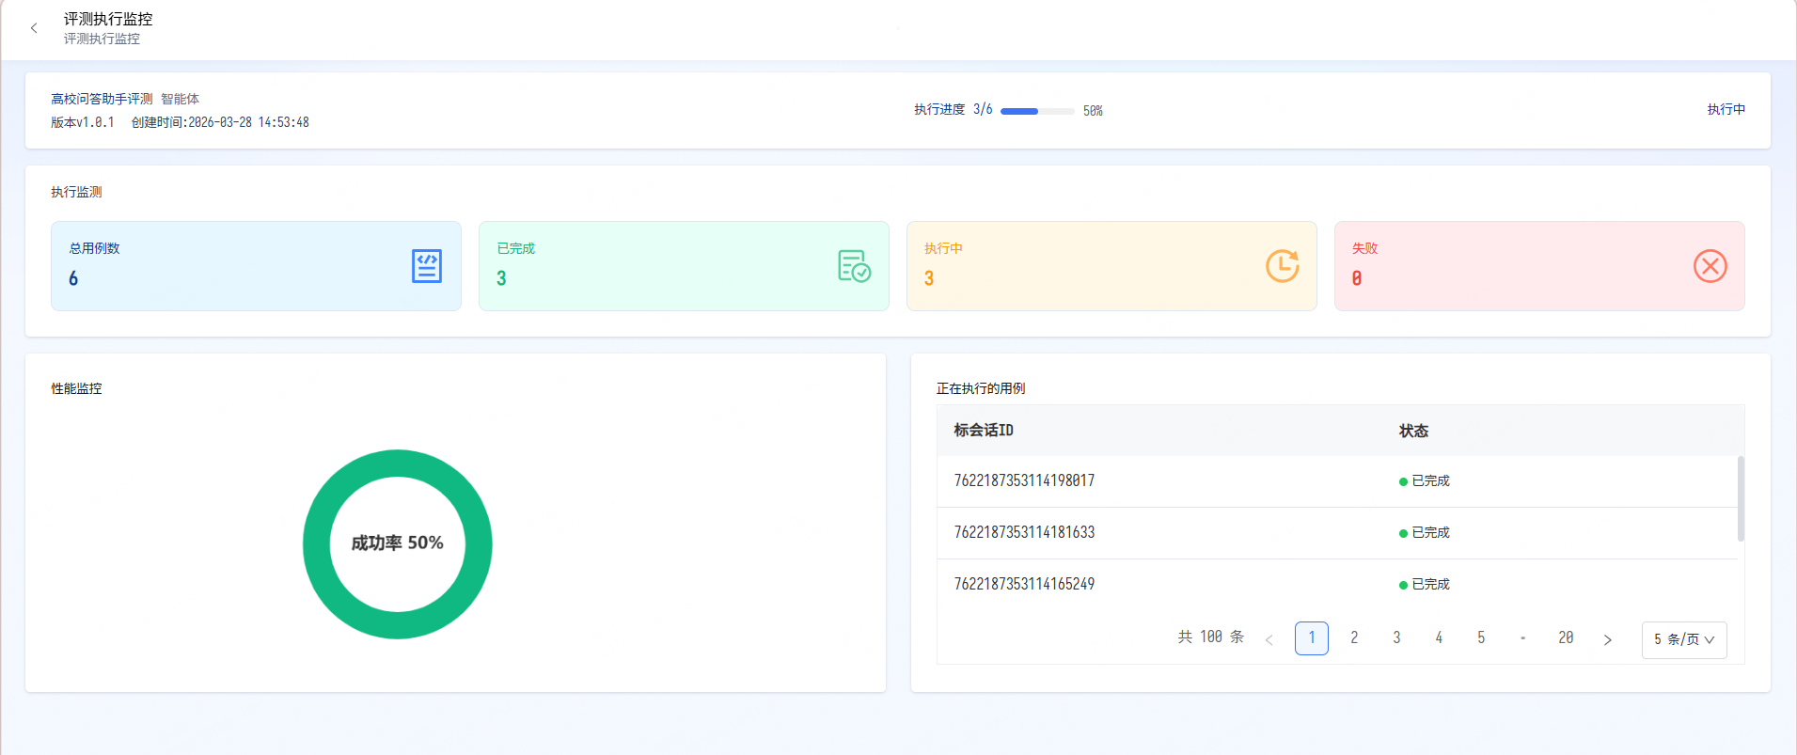1797x755 pixels.
Task: Click the green 成功率 50% donut chart
Action: click(x=398, y=544)
